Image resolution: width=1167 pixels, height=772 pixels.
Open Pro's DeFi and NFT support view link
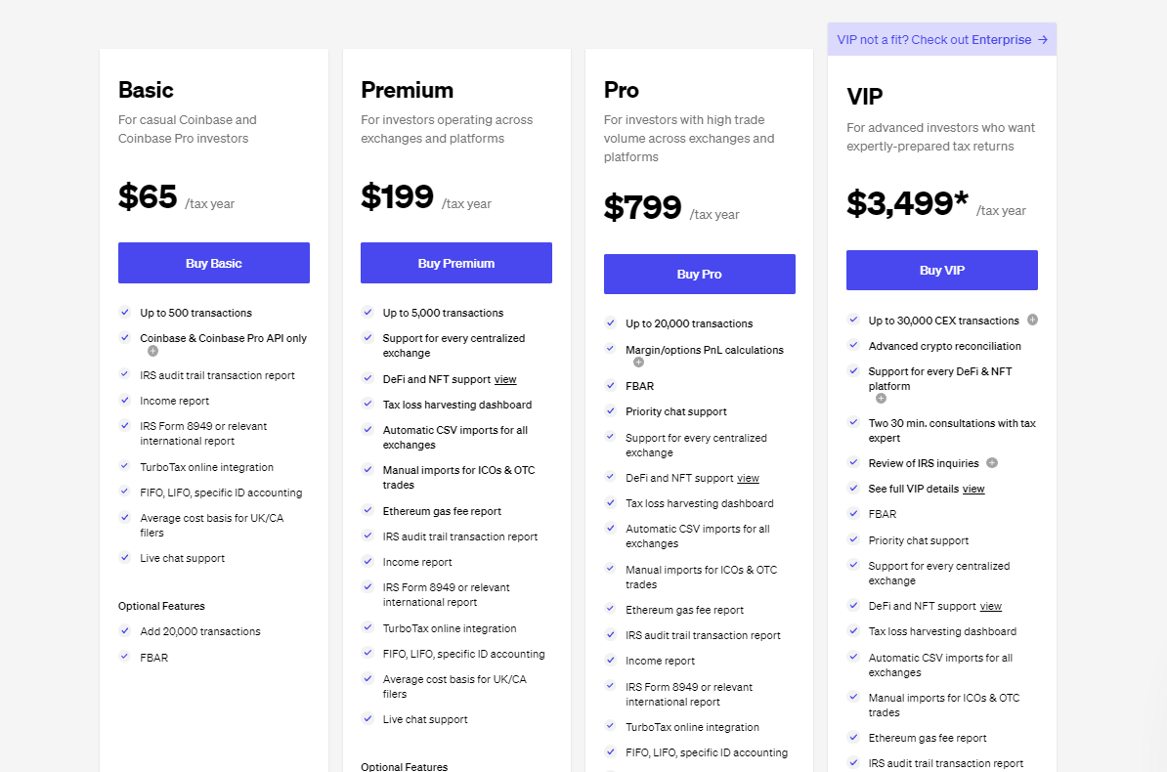(x=748, y=478)
